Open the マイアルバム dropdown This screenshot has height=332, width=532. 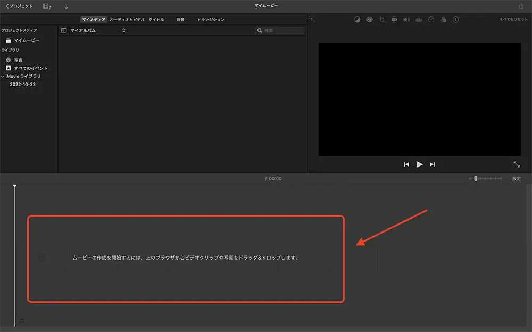(x=98, y=30)
